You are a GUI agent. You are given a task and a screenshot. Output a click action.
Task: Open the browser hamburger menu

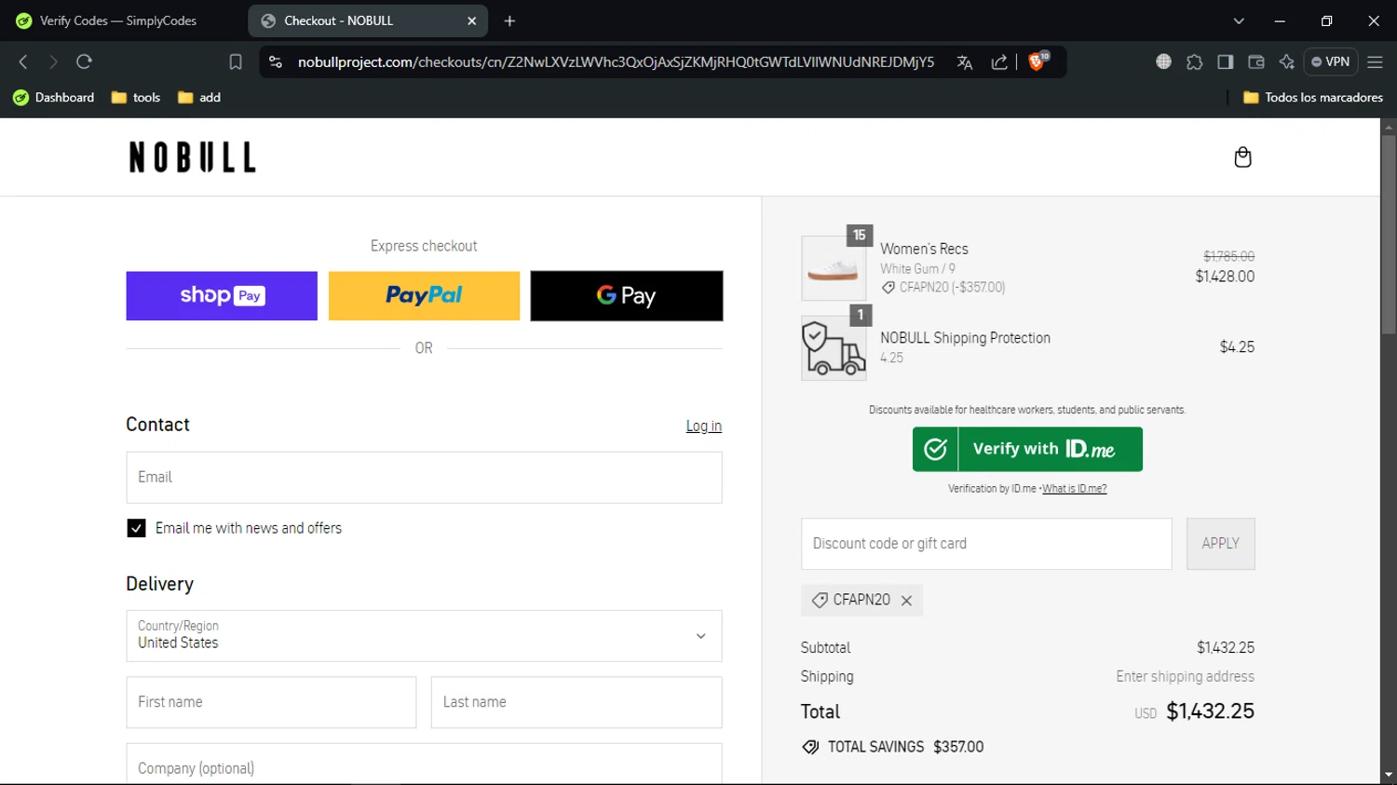click(1375, 61)
